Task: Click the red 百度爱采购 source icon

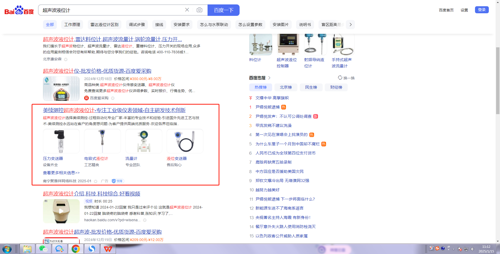Action: (x=86, y=98)
